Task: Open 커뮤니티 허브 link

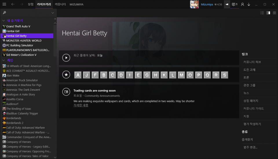Action: pos(252,62)
